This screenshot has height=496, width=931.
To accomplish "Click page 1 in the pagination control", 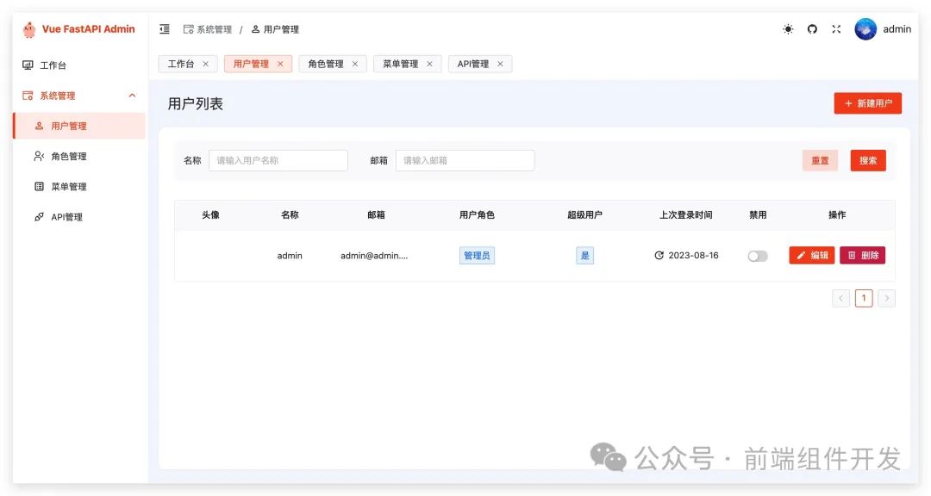I will [x=864, y=297].
